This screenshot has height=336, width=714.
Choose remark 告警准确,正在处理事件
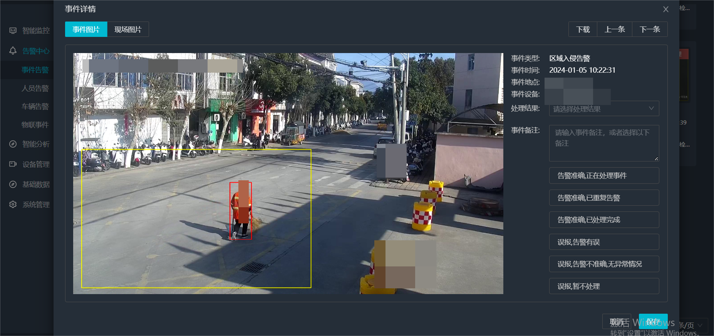[603, 176]
